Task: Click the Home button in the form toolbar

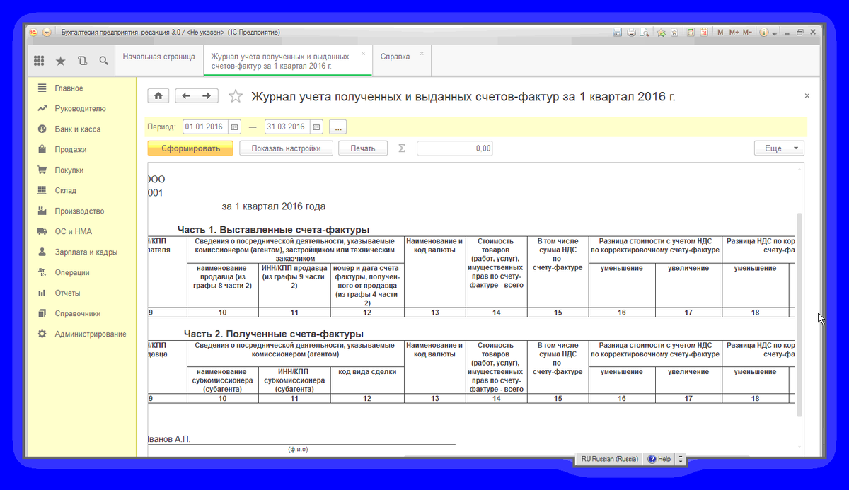Action: pos(158,95)
